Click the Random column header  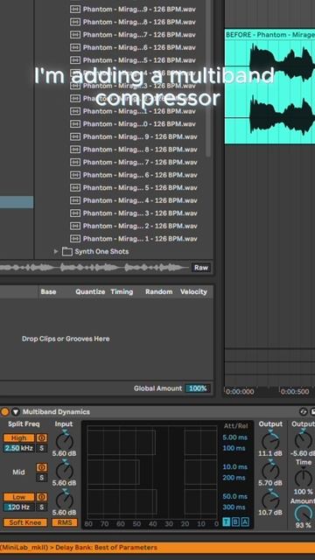coord(158,291)
